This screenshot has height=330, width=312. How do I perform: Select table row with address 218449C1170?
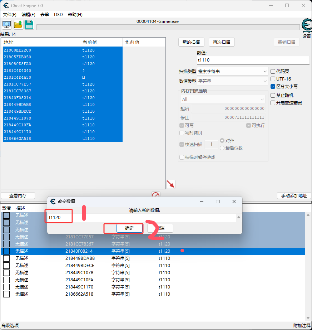(x=153, y=287)
